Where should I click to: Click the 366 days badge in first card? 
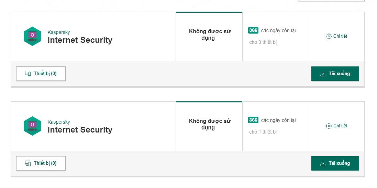[x=253, y=30]
